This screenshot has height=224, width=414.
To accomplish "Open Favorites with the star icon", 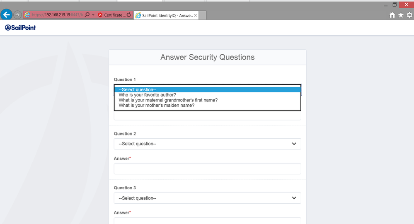I will 401,15.
